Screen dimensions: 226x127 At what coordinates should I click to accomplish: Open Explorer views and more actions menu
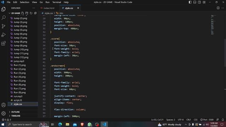(34, 8)
